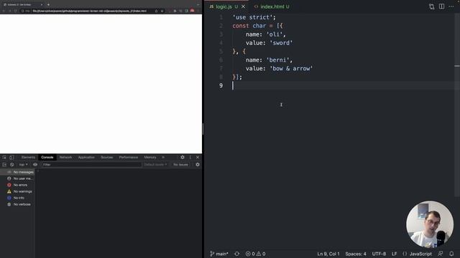This screenshot has width=460, height=258.
Task: Open DevTools customize three-dot menu
Action: [x=190, y=158]
